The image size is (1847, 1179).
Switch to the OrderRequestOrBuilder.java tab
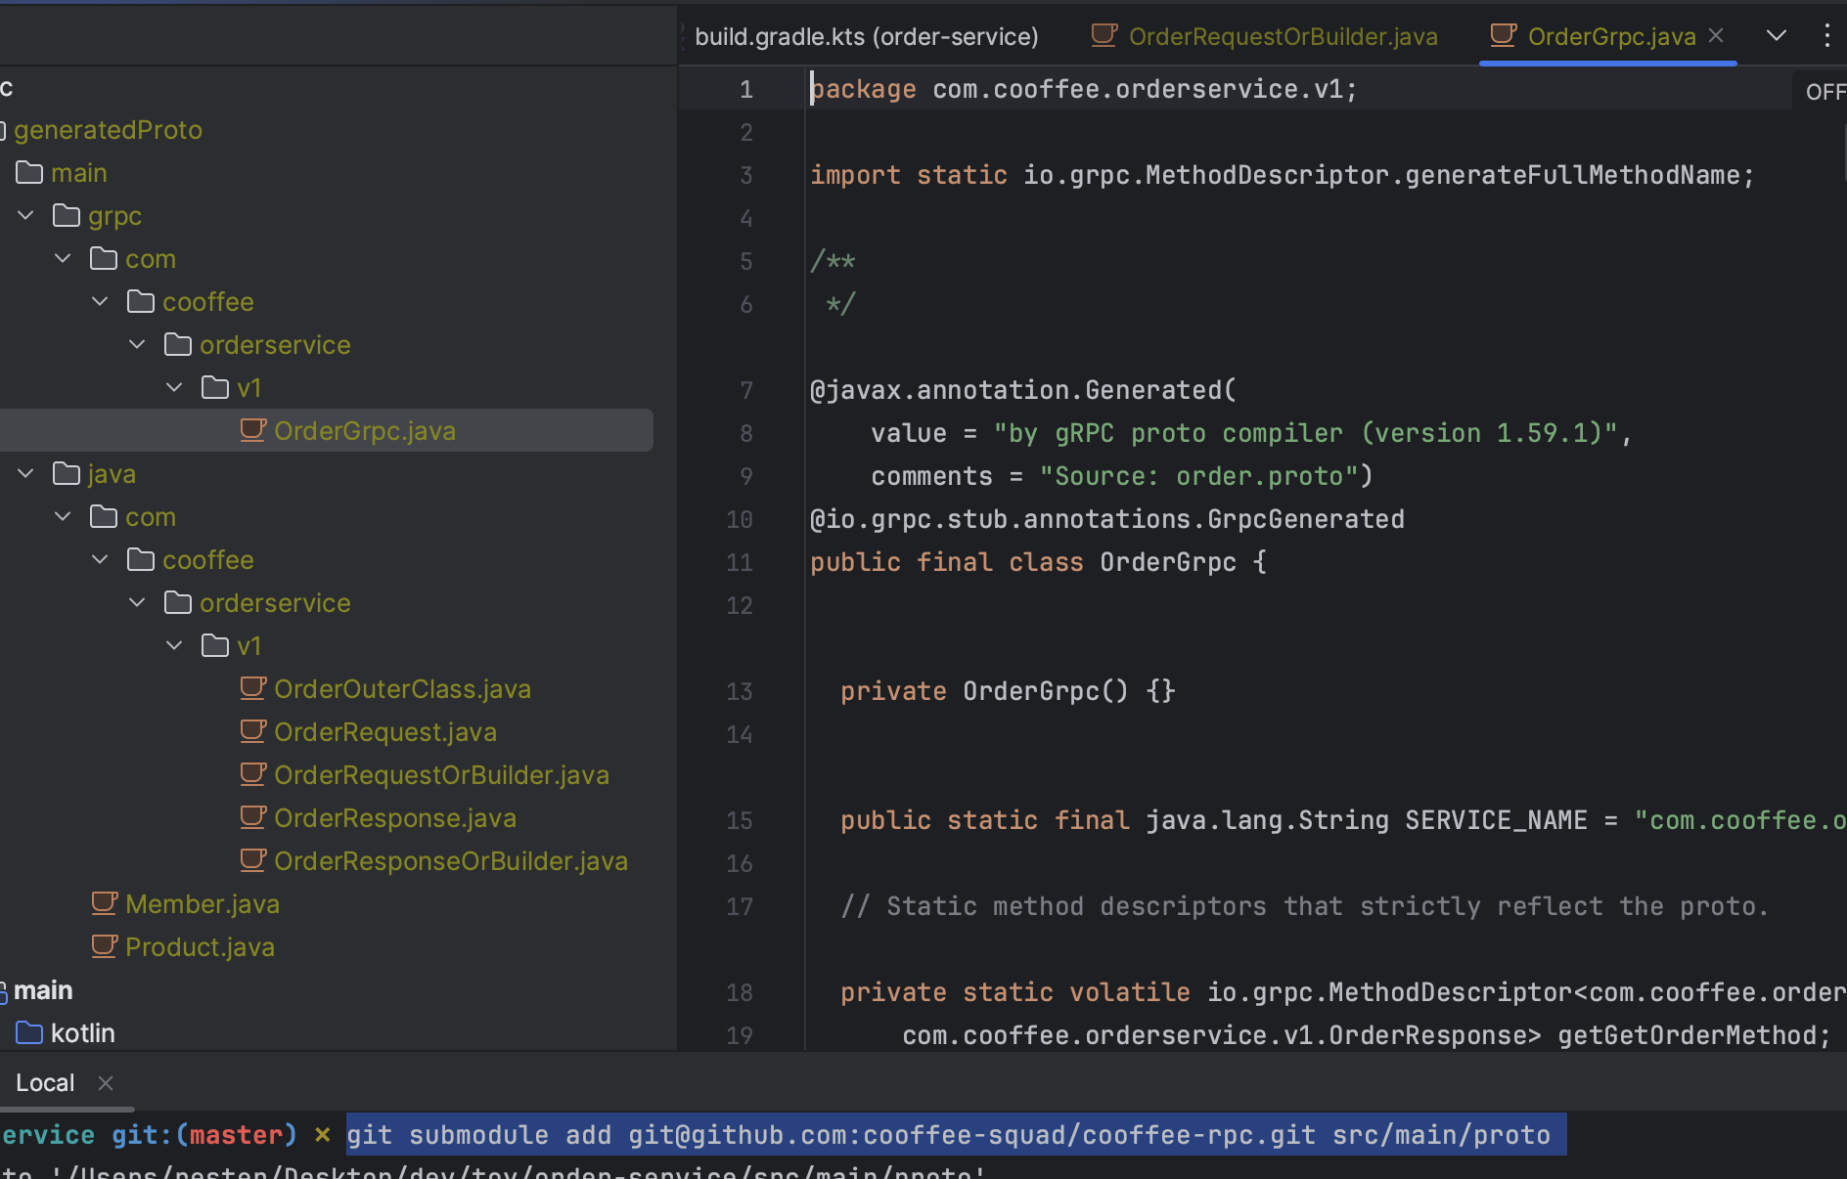(x=1265, y=36)
